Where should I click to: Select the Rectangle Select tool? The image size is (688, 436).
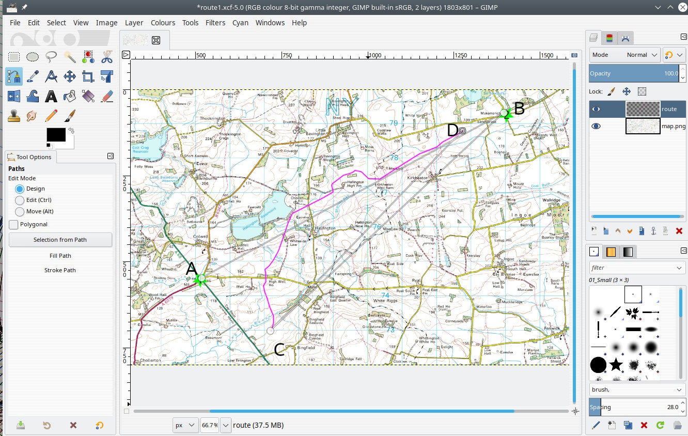[14, 57]
